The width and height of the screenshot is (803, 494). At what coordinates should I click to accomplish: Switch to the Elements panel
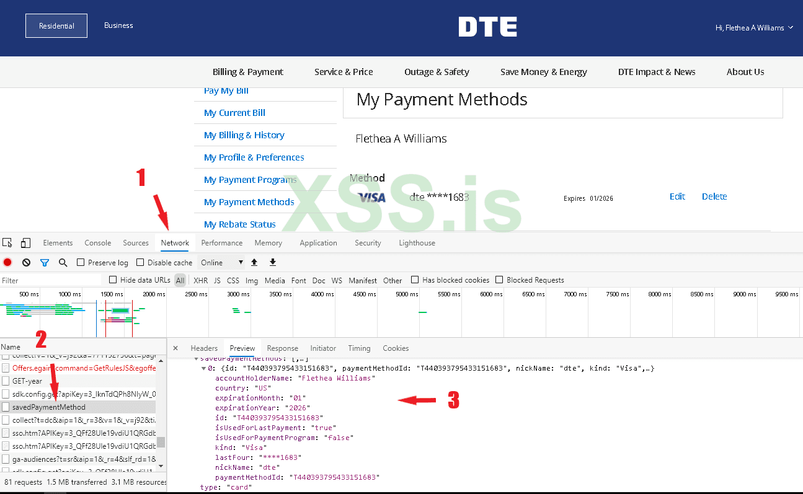click(58, 243)
